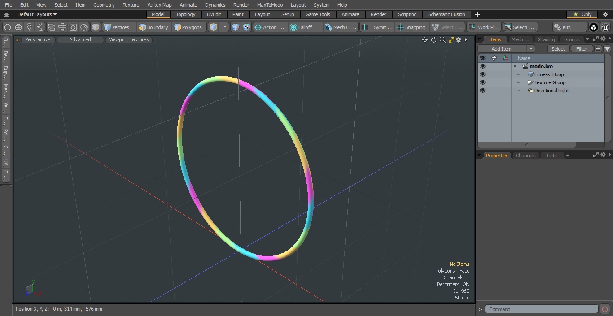The width and height of the screenshot is (613, 316).
Task: Open the Vertex Map menu
Action: (x=159, y=5)
